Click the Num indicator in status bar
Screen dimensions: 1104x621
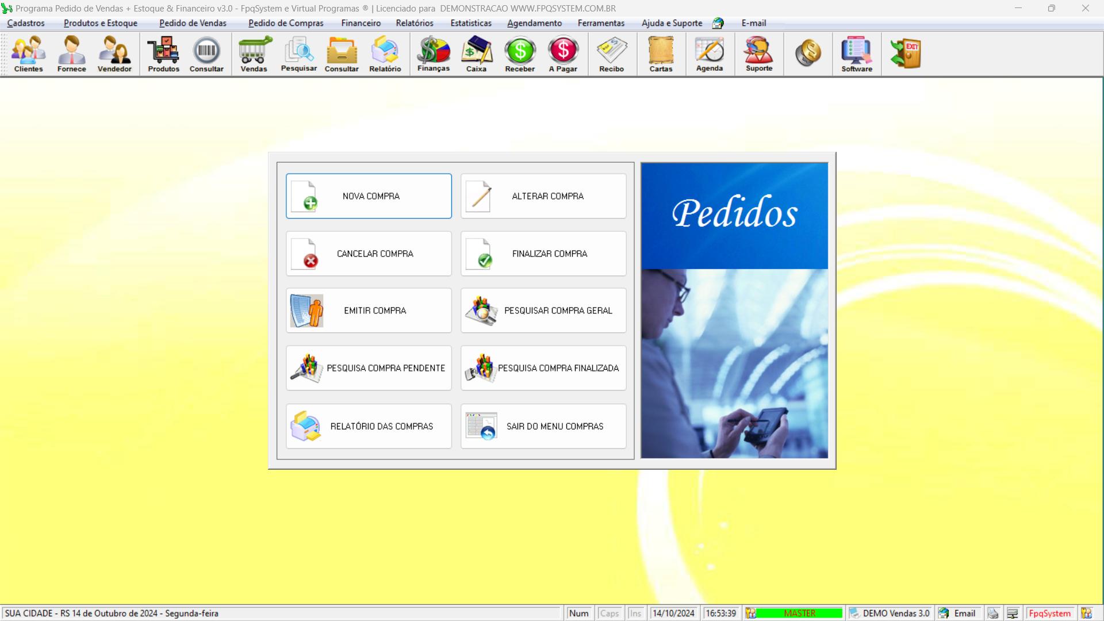[x=579, y=614]
